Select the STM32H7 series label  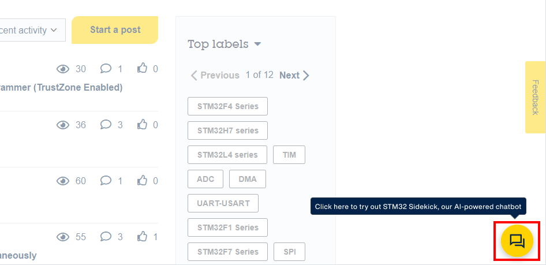coord(227,130)
